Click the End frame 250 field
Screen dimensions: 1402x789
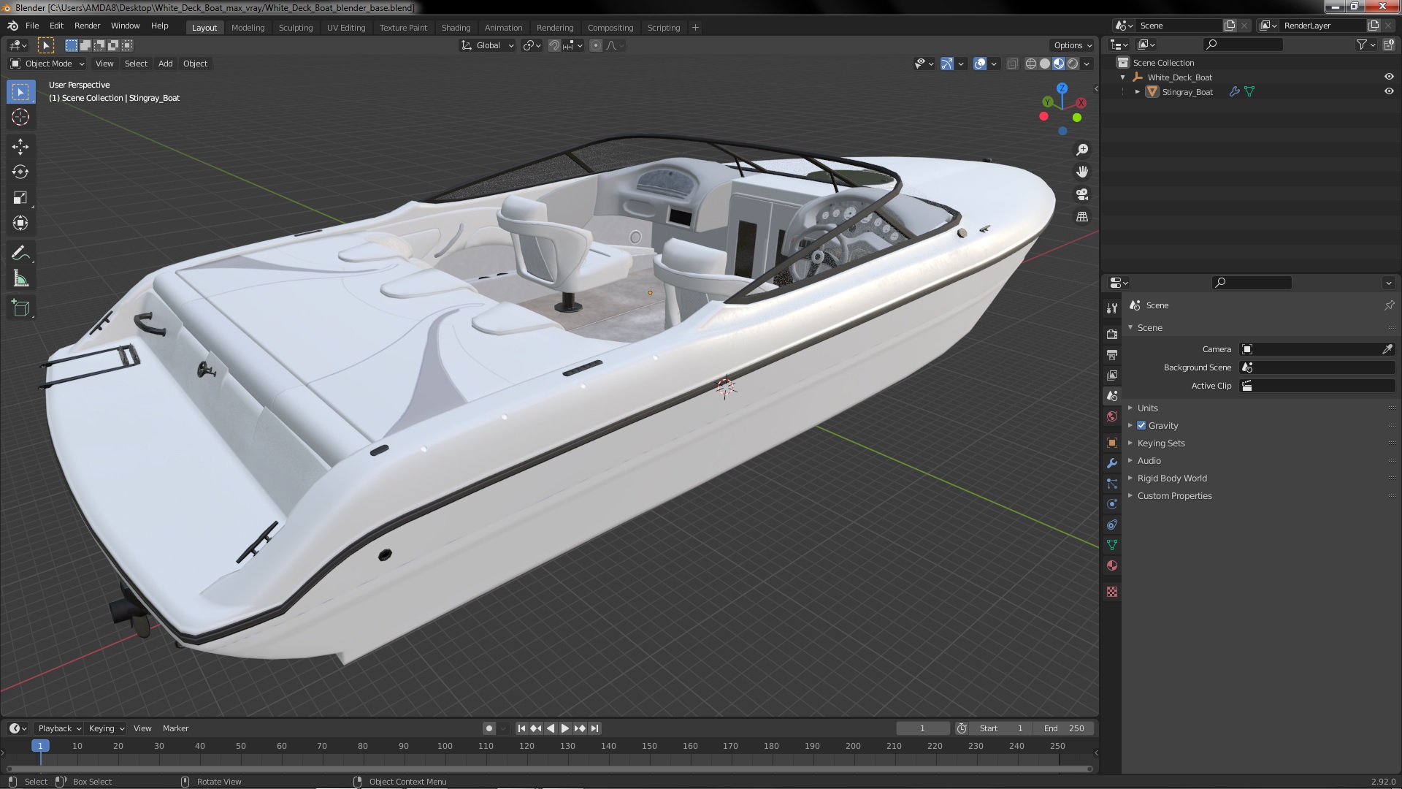(1065, 728)
